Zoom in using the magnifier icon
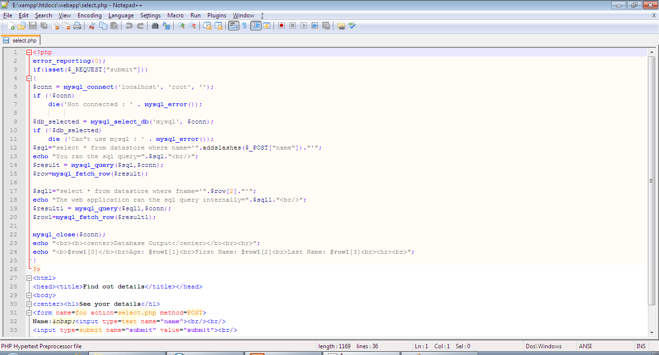This screenshot has width=659, height=355. point(180,25)
